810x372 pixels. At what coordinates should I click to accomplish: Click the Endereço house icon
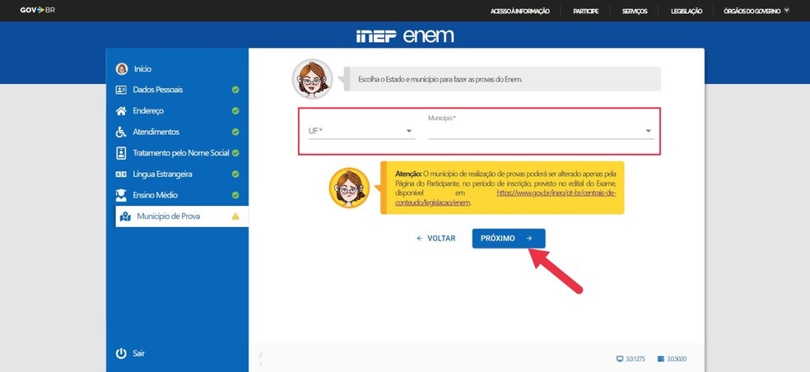[121, 110]
